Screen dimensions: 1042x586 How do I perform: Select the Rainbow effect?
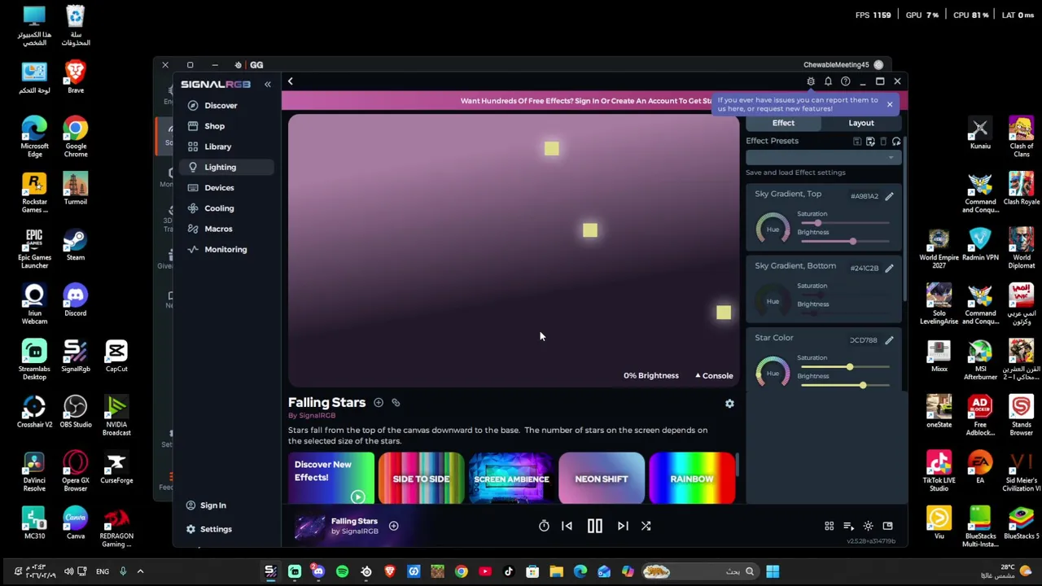692,479
